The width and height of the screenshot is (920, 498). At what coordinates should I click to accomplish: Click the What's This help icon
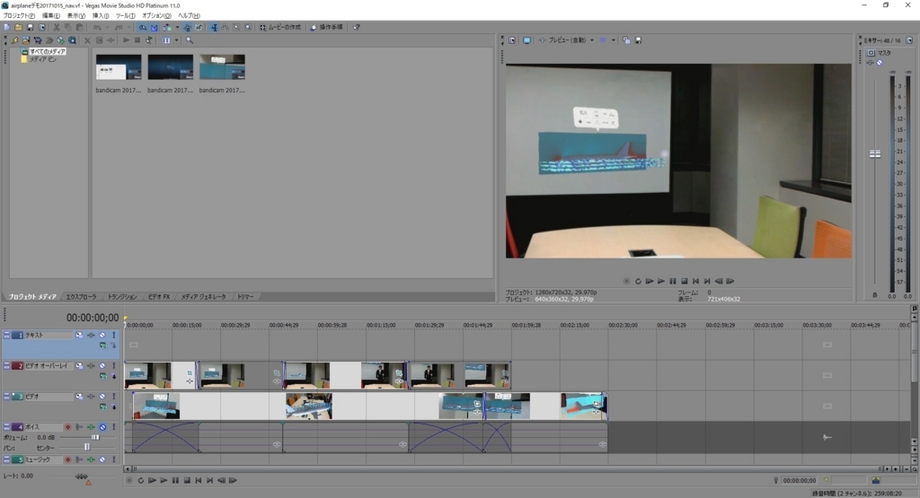(356, 27)
